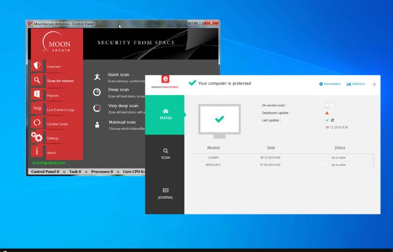
Task: Choose the Very deep scan option
Action: click(124, 106)
